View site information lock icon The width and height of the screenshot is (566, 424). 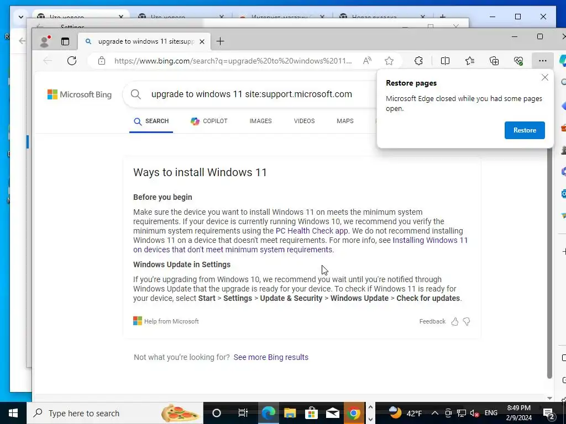[102, 61]
